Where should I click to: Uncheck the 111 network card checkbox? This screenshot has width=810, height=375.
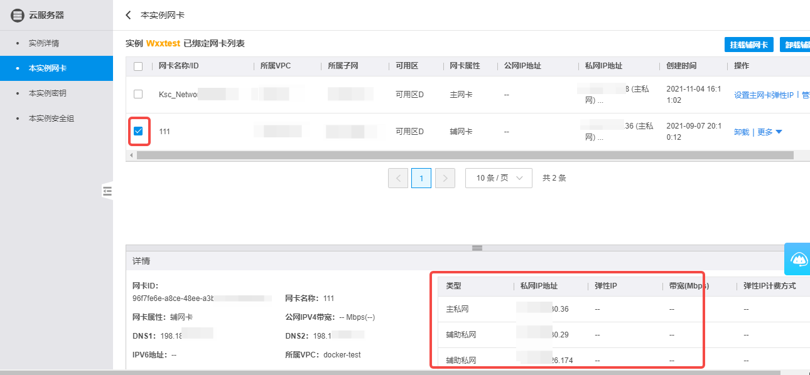click(138, 131)
